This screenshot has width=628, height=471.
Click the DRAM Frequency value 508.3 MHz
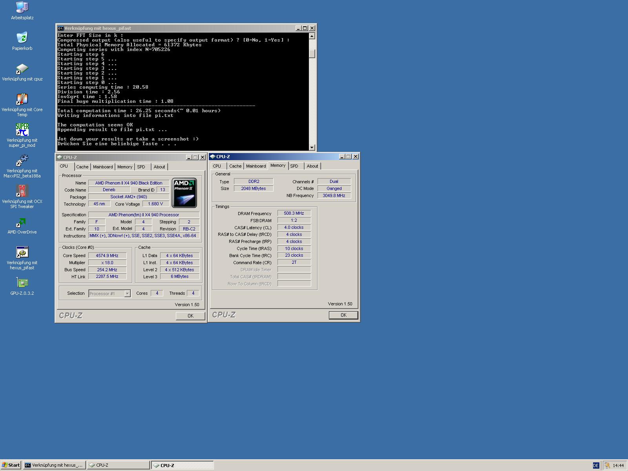point(294,213)
